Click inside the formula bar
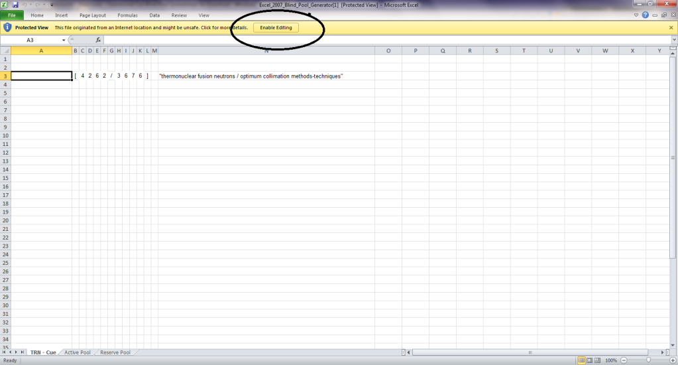The width and height of the screenshot is (678, 365). [x=387, y=40]
